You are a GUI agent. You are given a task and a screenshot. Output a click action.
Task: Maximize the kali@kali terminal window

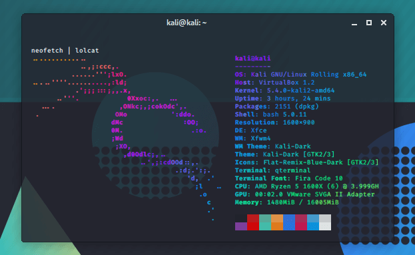tap(369, 23)
